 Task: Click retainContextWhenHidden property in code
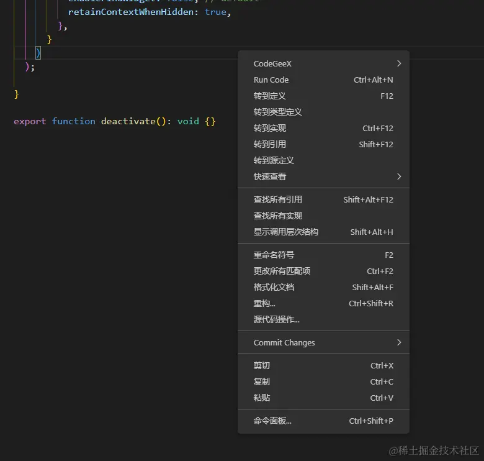click(x=131, y=12)
